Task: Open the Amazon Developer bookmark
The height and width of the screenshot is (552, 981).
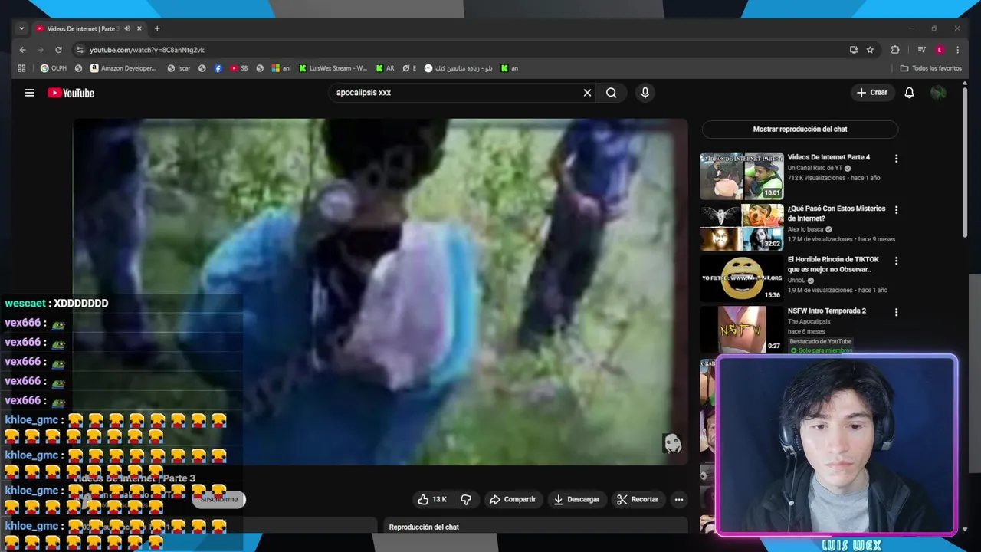Action: (123, 68)
